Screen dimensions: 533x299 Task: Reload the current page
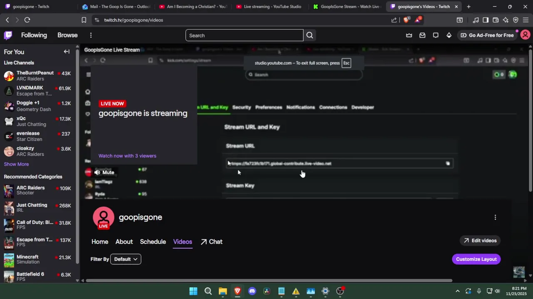[x=27, y=20]
